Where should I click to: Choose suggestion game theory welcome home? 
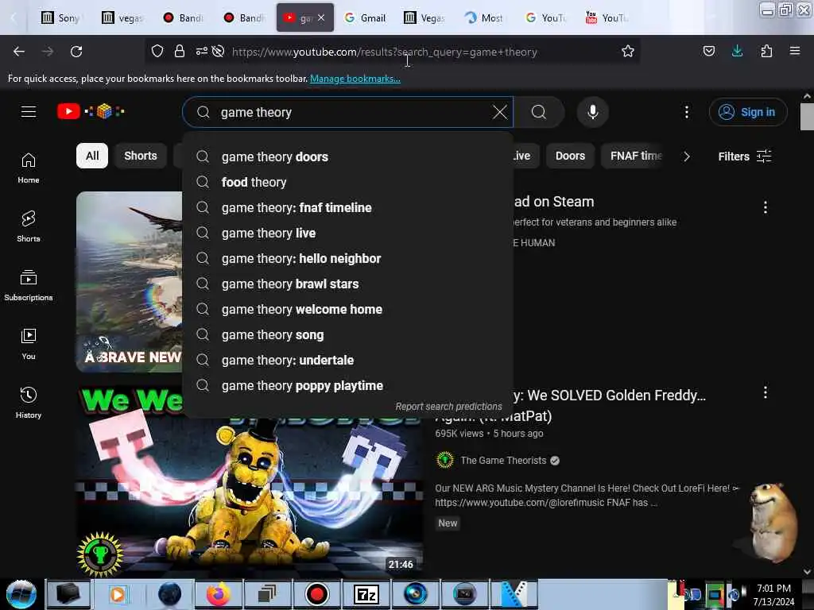point(347,309)
